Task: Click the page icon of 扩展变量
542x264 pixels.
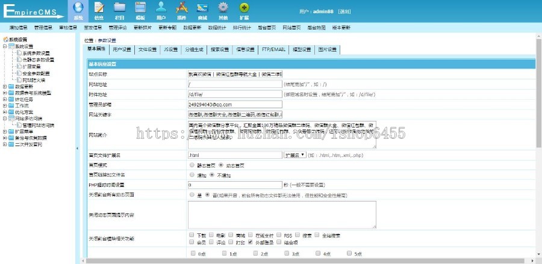Action: tap(19, 66)
